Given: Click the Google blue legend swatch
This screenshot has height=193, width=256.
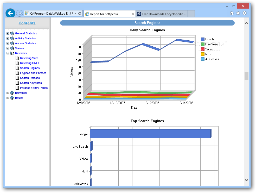Looking at the screenshot, I should click(x=203, y=39).
